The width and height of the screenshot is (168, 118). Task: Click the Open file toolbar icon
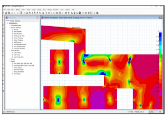(x=6, y=13)
